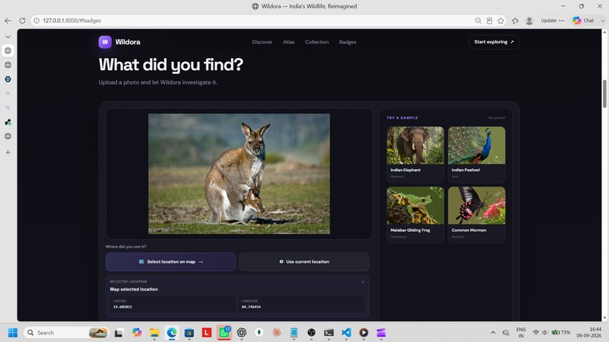Screen dimensions: 609x342
Task: Open Visual Studio Code from taskbar
Action: tap(347, 333)
